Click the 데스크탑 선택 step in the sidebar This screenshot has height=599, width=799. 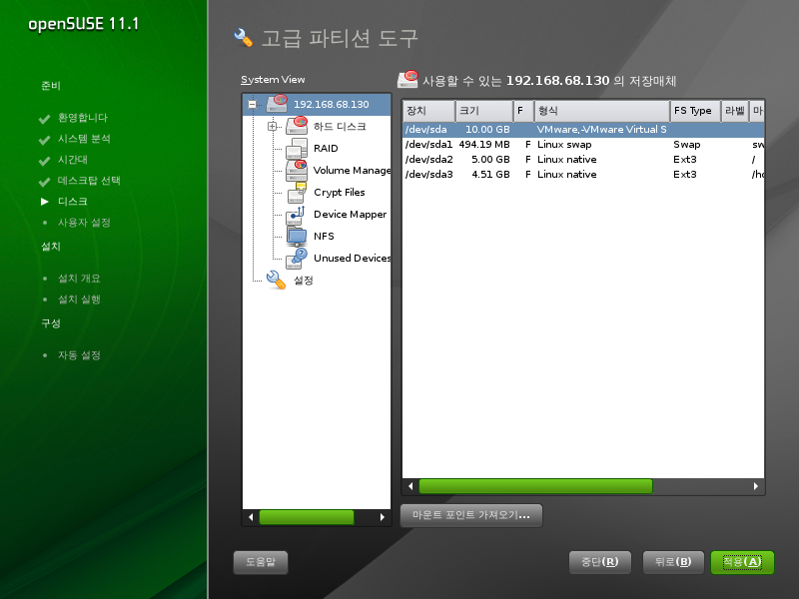coord(89,181)
